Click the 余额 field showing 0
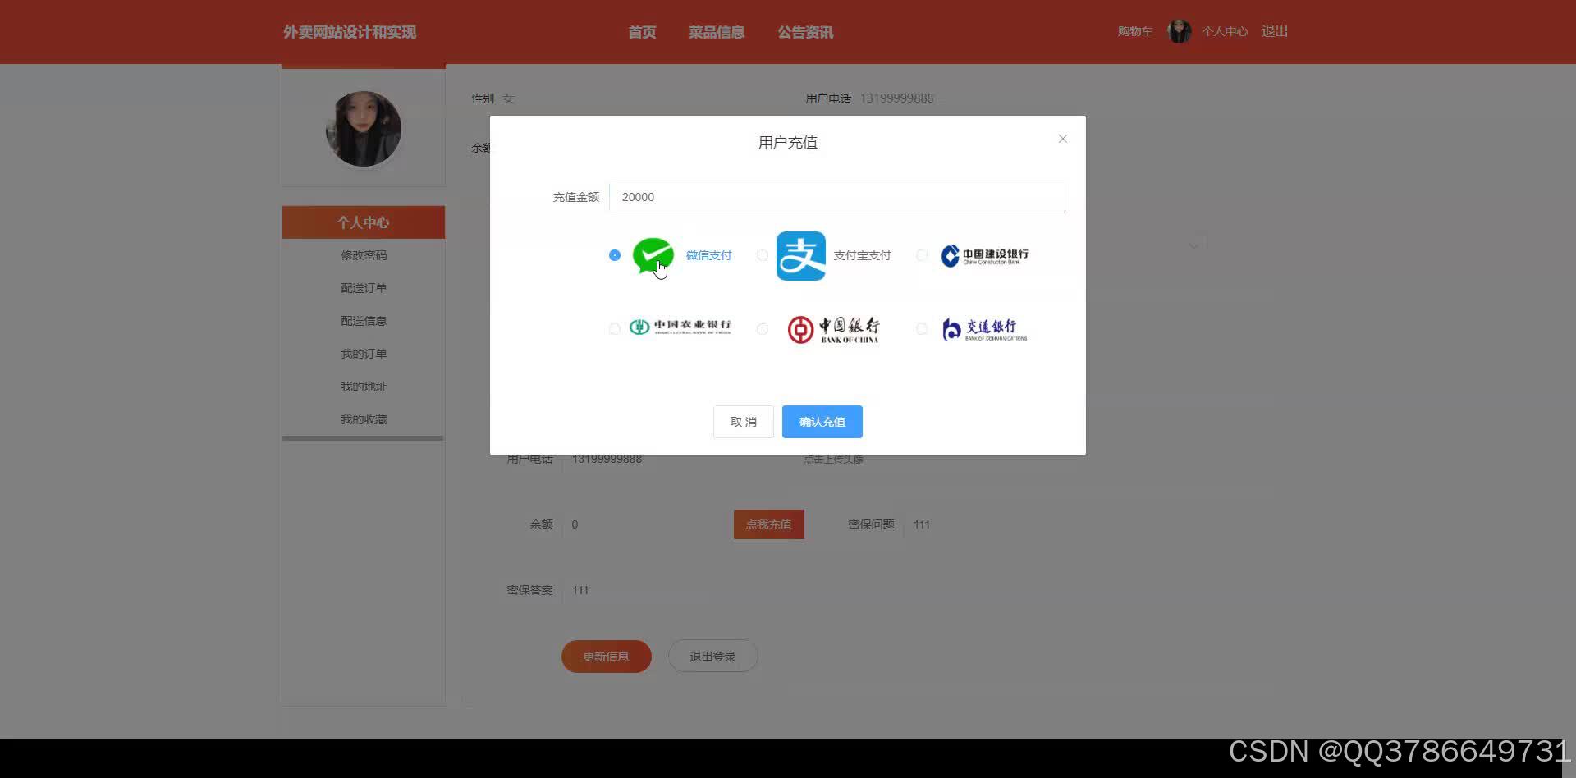The image size is (1576, 778). (644, 524)
